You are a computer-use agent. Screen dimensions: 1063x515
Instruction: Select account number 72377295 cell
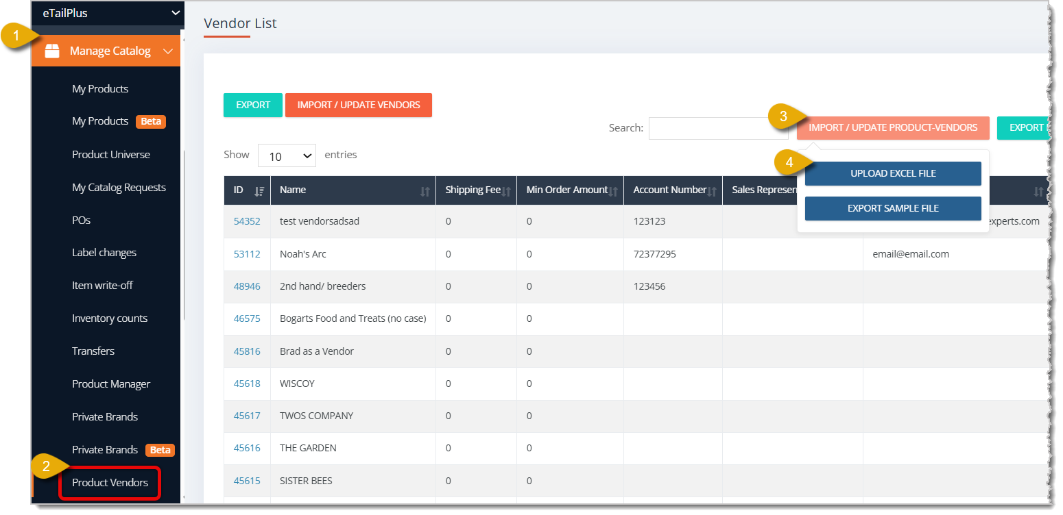[673, 254]
